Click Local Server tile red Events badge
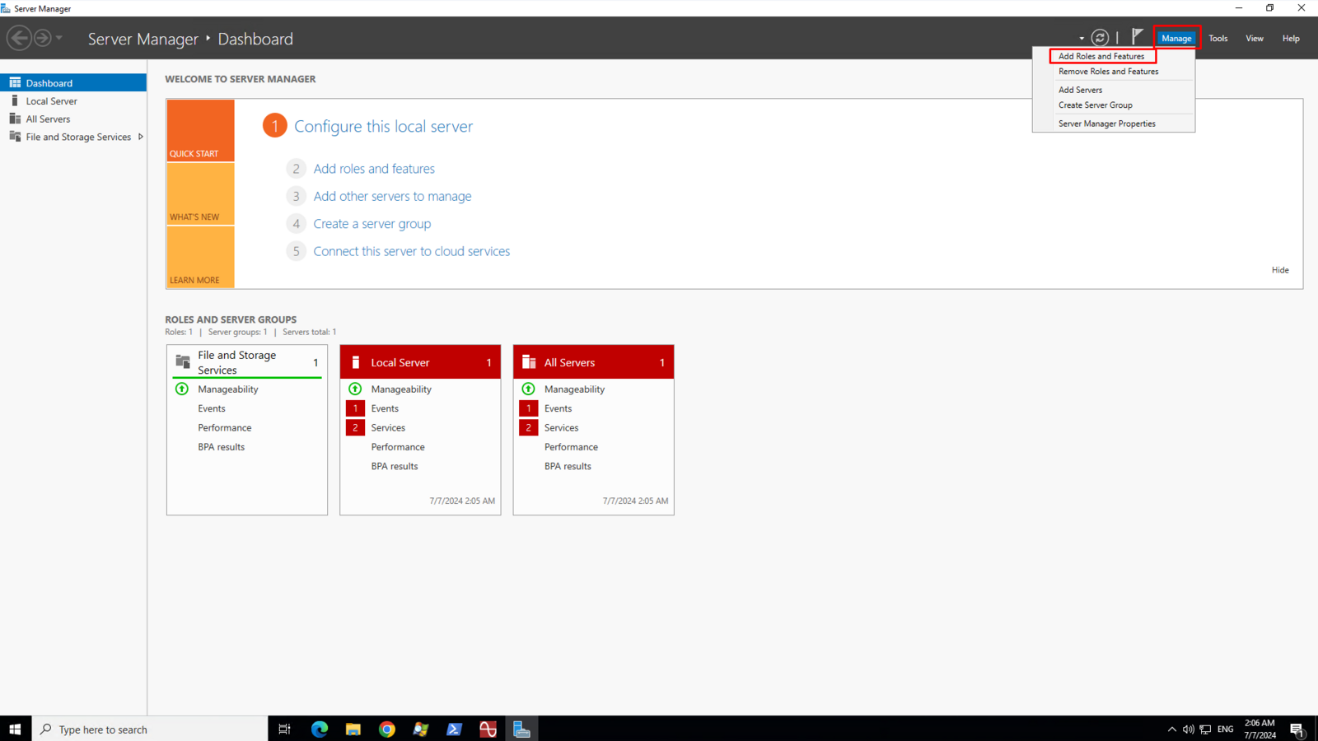Image resolution: width=1318 pixels, height=741 pixels. (x=355, y=408)
